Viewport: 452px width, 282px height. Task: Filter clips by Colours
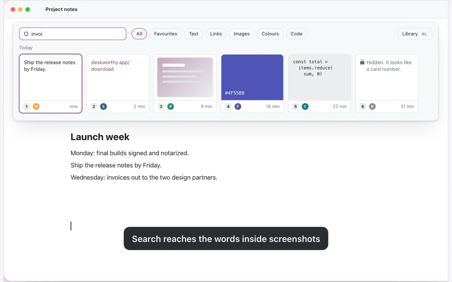pos(270,34)
